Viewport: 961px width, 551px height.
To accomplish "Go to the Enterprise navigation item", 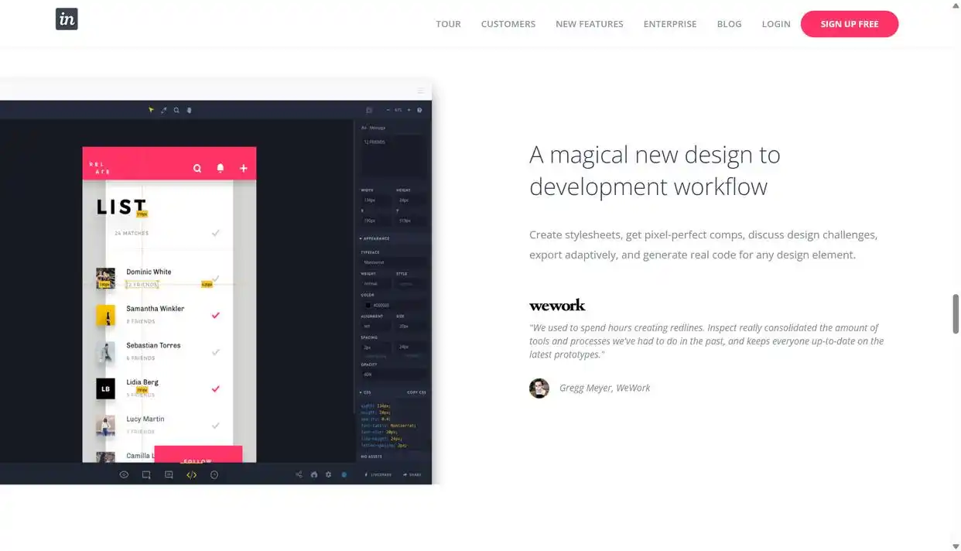I will (669, 24).
